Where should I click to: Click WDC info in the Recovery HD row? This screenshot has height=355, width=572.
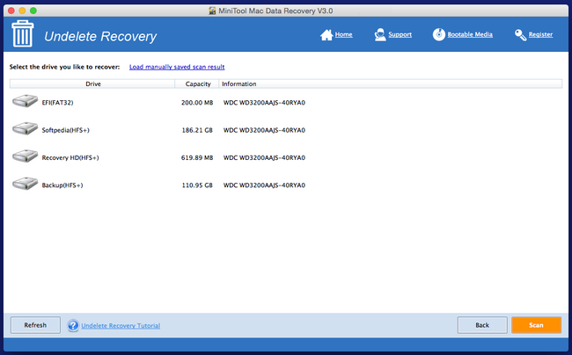pyautogui.click(x=264, y=157)
